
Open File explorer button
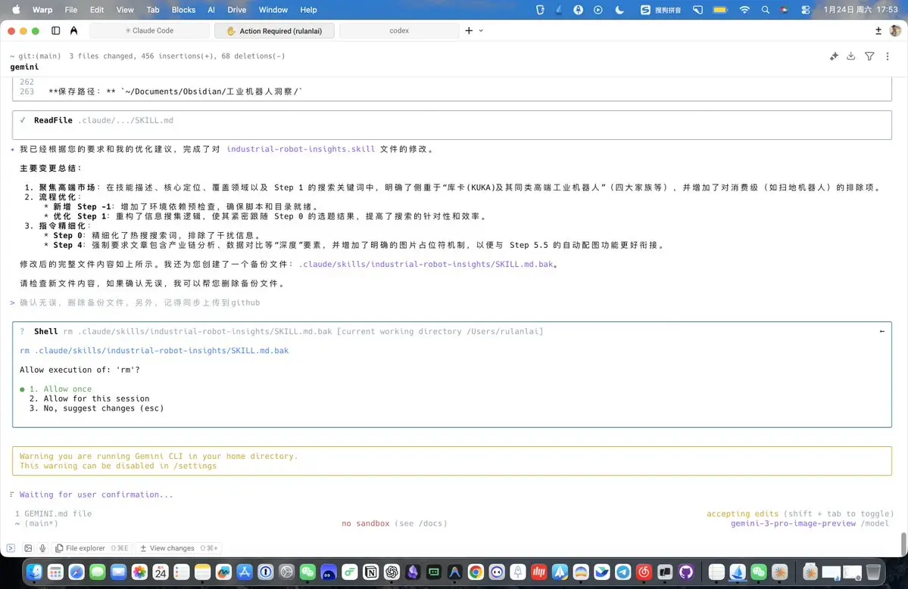(92, 548)
